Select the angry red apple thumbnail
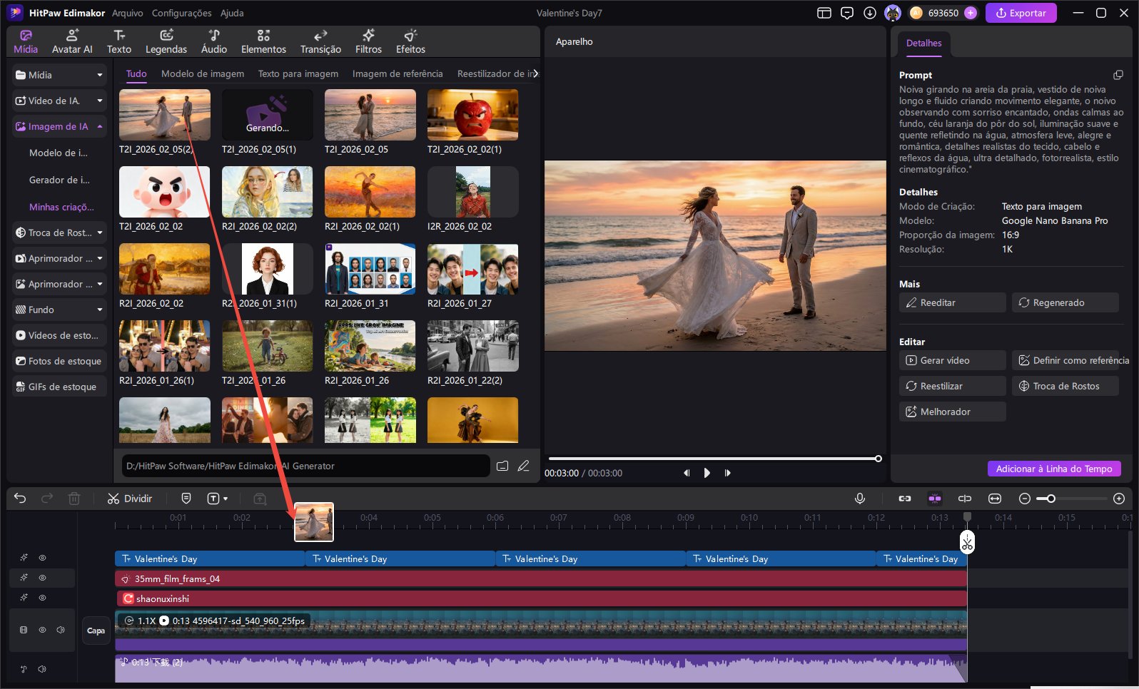1139x689 pixels. tap(472, 115)
